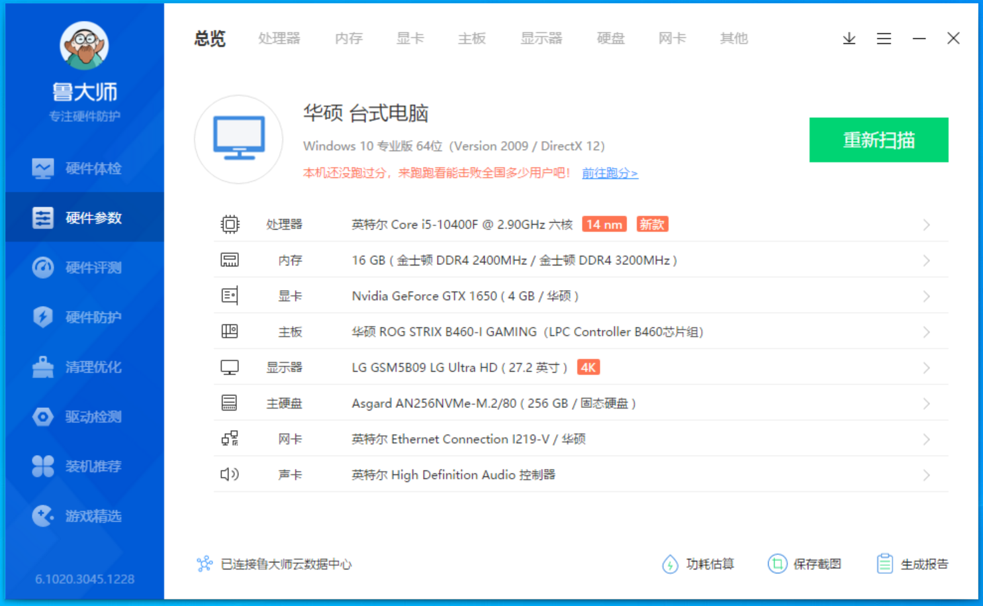983x606 pixels.
Task: Click the 已连接鲁大师云数据中心 status text
Action: coord(286,564)
